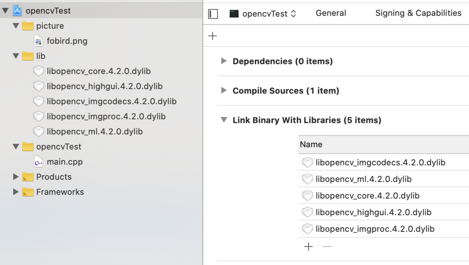The height and width of the screenshot is (265, 469).
Task: Click the opencvTest Xcode project icon
Action: [x=18, y=11]
